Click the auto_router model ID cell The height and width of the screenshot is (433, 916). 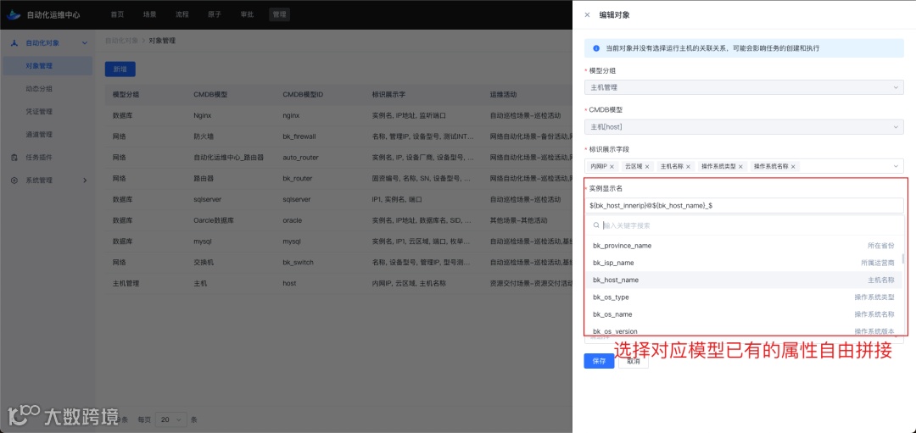[x=300, y=158]
